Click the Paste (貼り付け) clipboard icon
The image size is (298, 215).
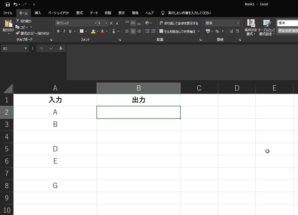tap(8, 24)
